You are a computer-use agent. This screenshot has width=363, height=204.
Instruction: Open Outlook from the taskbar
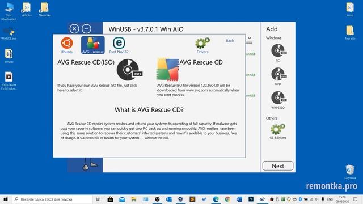tap(169, 199)
